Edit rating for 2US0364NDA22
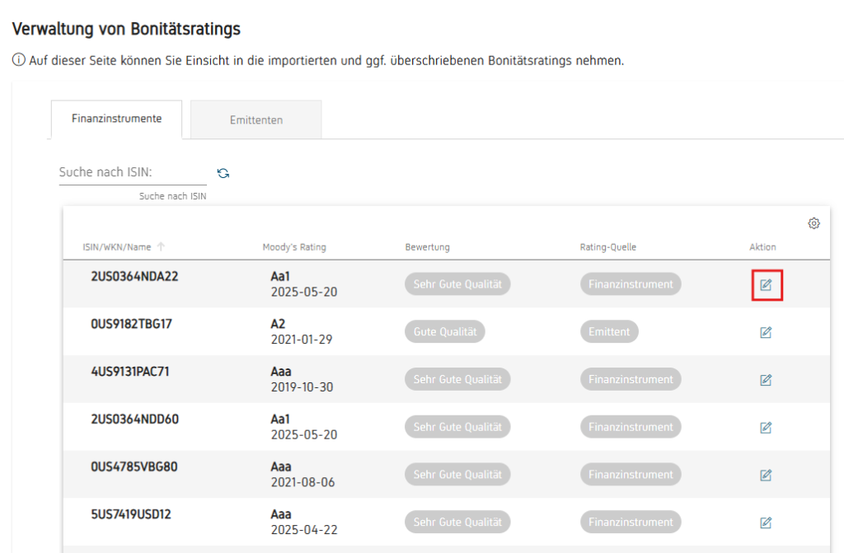Viewport: 844px width, 553px height. tap(766, 285)
